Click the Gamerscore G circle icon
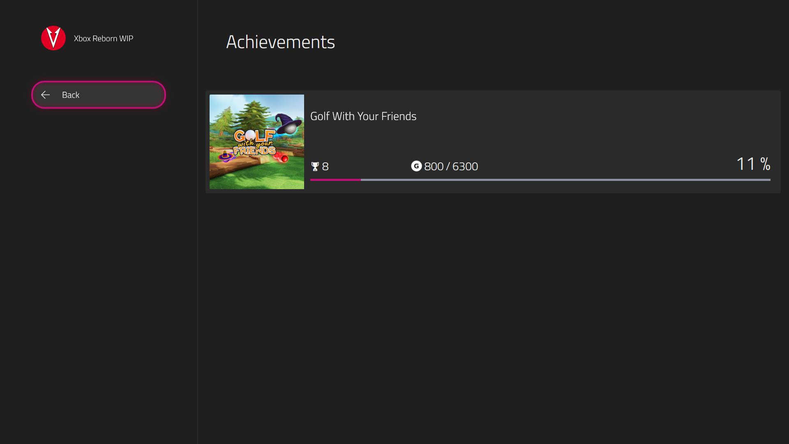Image resolution: width=789 pixels, height=444 pixels. pos(416,166)
